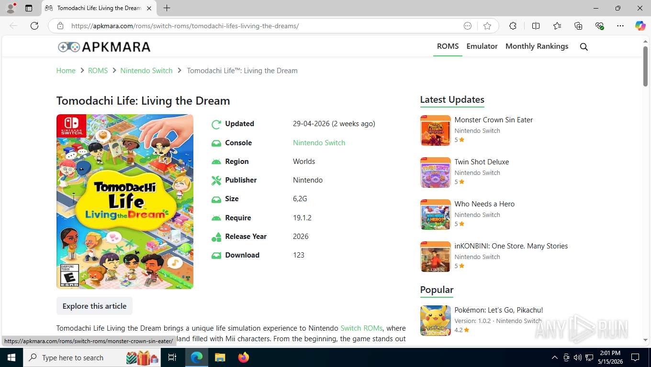The image size is (651, 367).
Task: Open Browser essentials heart icon
Action: coord(599,26)
